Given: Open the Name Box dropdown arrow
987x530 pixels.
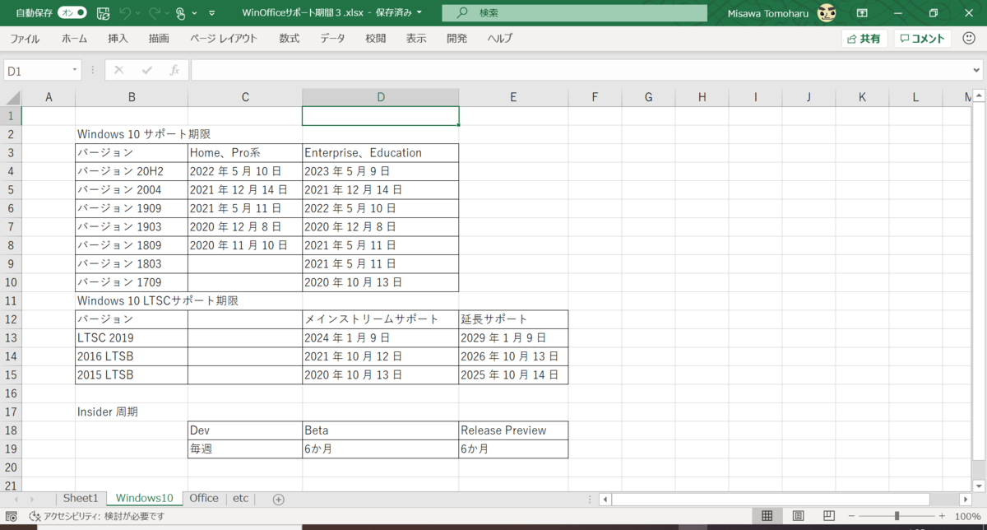Looking at the screenshot, I should (76, 71).
